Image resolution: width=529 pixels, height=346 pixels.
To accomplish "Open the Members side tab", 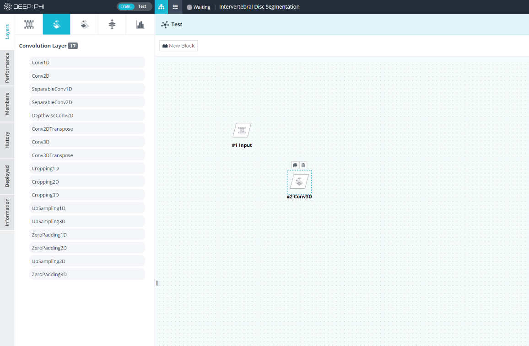I will (7, 104).
